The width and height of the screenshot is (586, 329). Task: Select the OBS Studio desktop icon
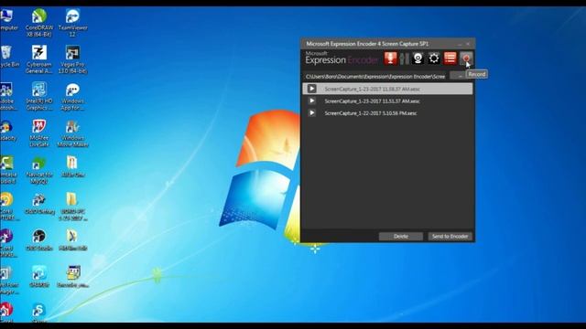(x=39, y=239)
